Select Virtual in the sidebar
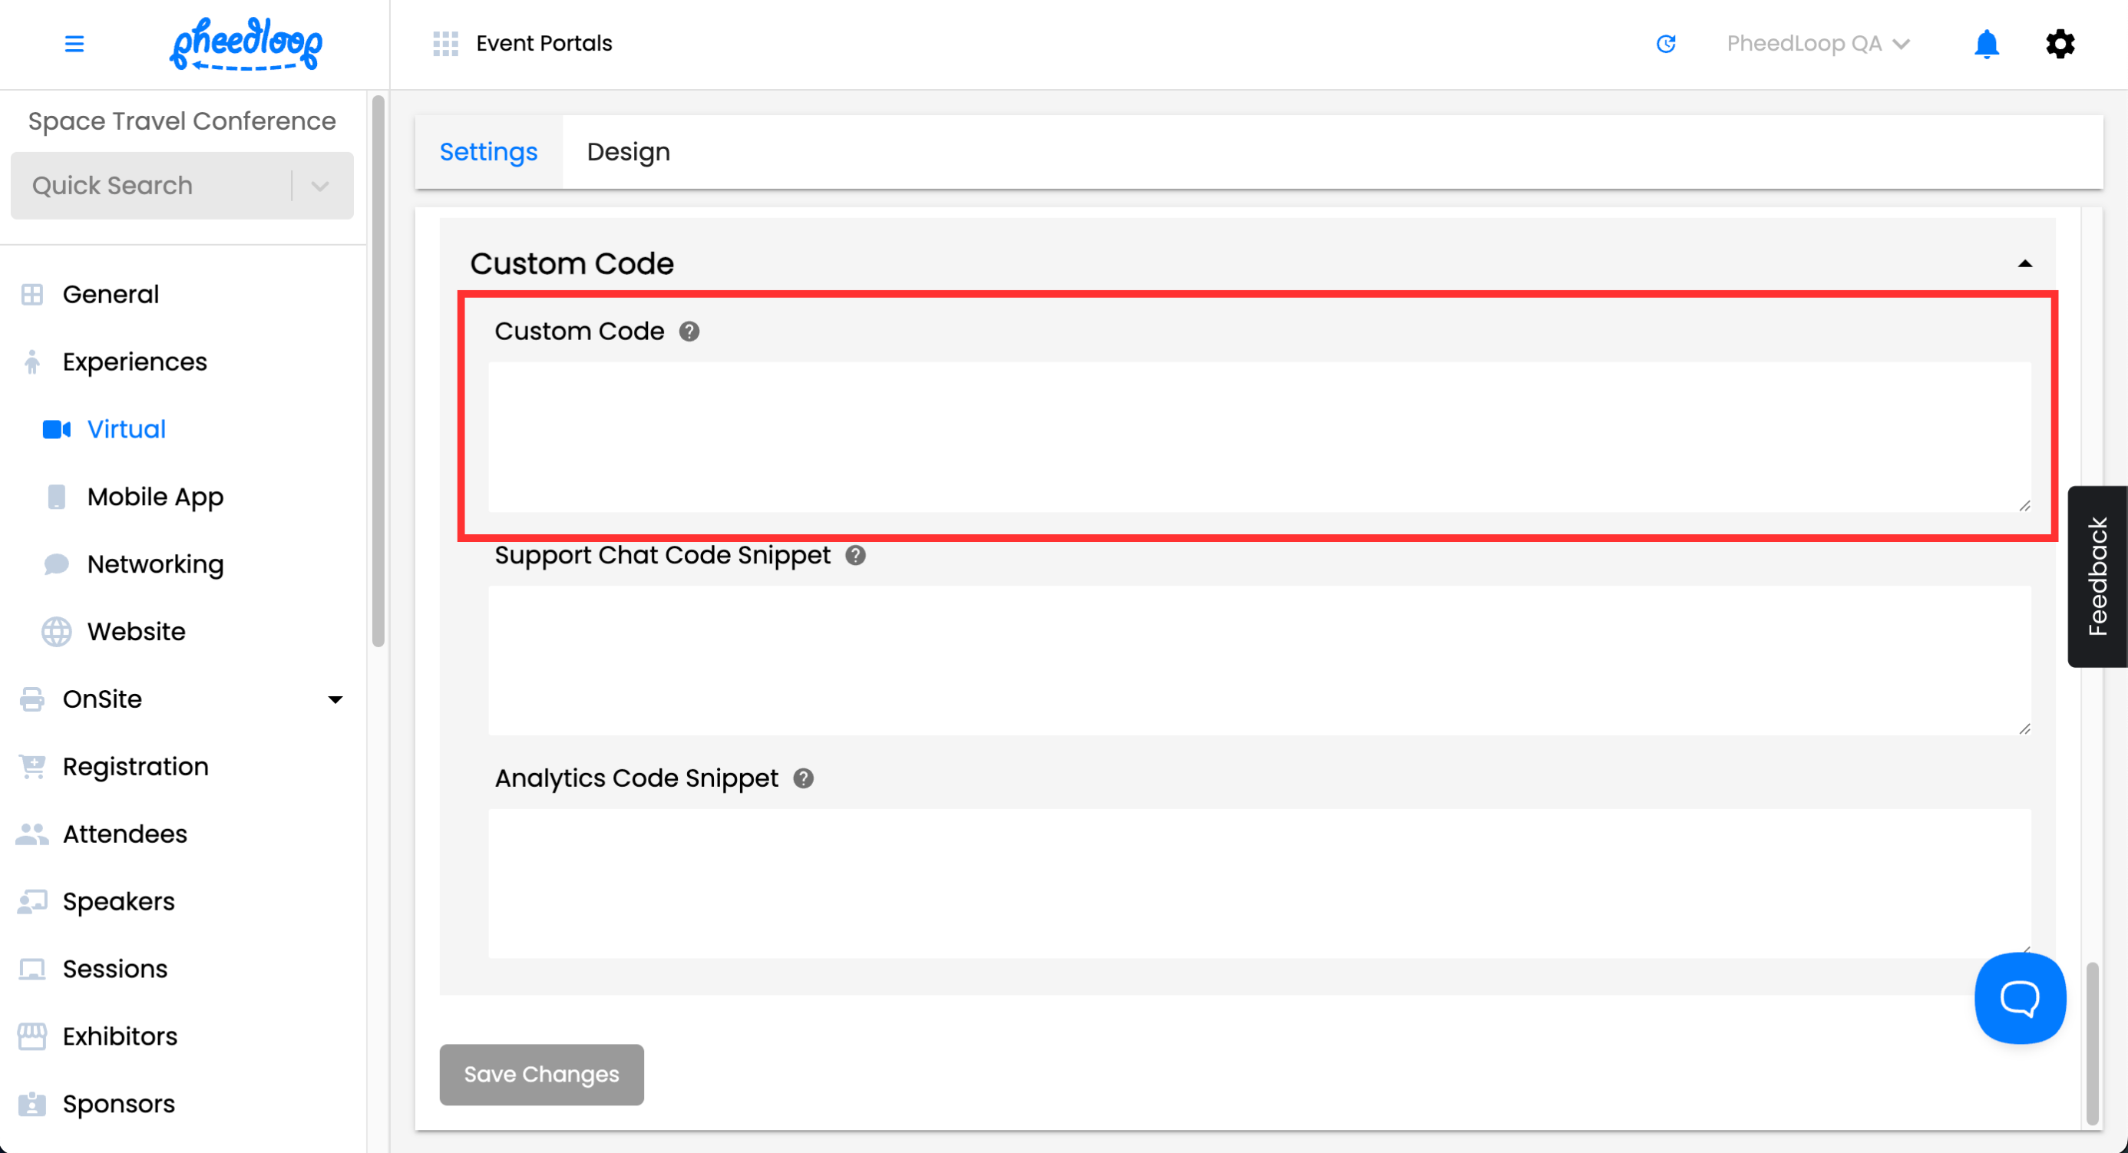2128x1153 pixels. pyautogui.click(x=127, y=429)
